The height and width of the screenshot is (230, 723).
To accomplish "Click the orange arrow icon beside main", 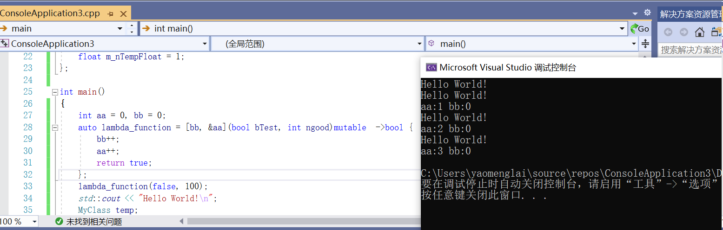I will click(4, 28).
